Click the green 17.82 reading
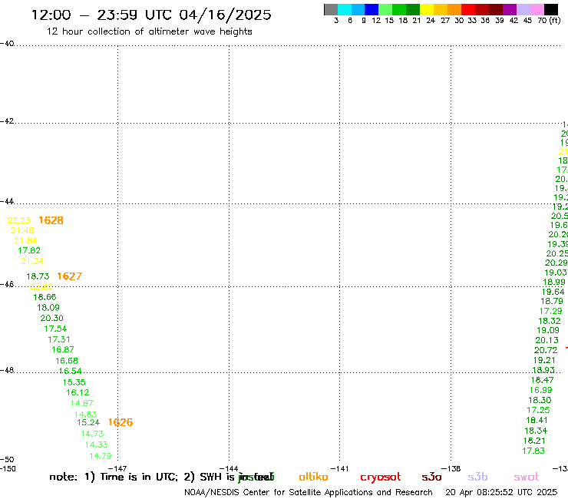Viewport: 568px width, 499px height. [x=29, y=250]
